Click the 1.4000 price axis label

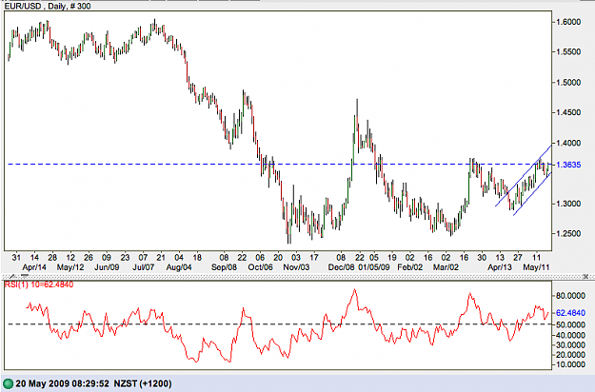tap(568, 143)
